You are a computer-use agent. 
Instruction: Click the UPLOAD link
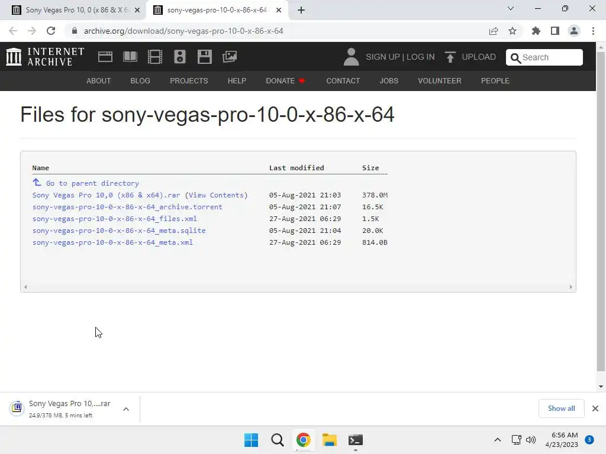pyautogui.click(x=479, y=57)
